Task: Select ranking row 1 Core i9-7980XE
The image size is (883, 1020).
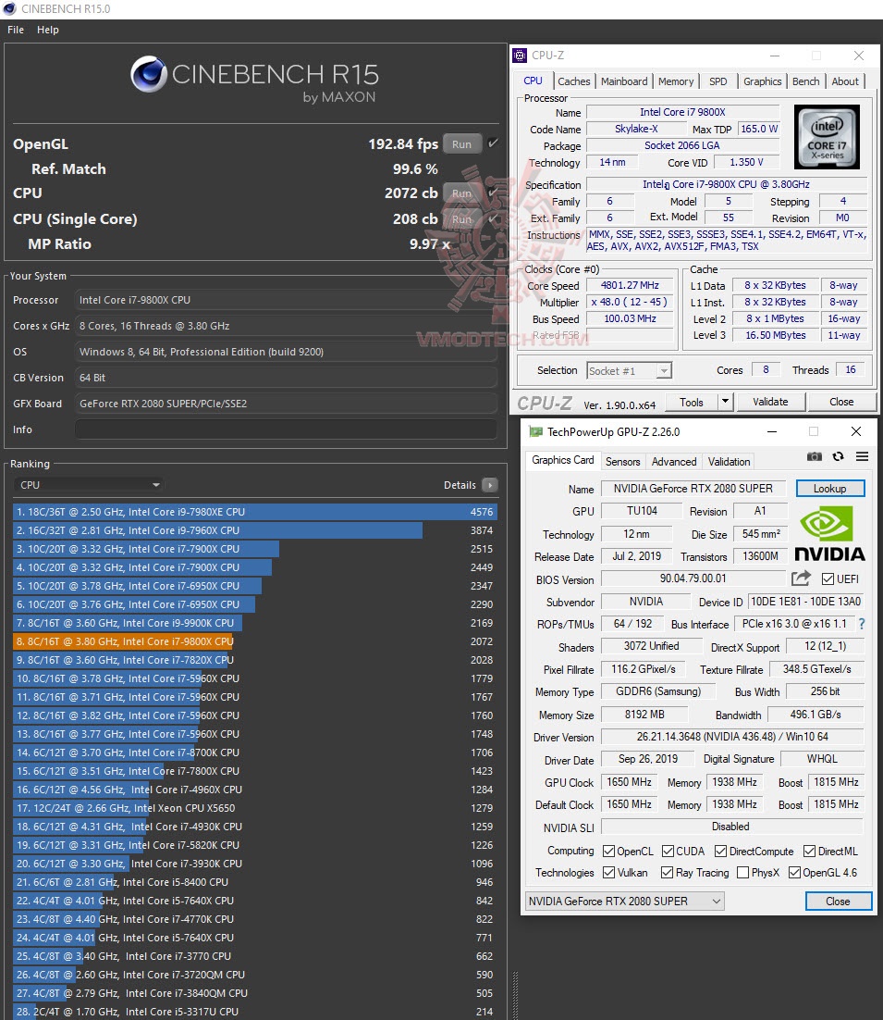Action: (x=254, y=512)
